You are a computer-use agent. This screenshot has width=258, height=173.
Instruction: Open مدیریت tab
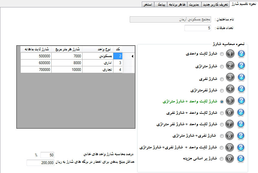pos(194,4)
